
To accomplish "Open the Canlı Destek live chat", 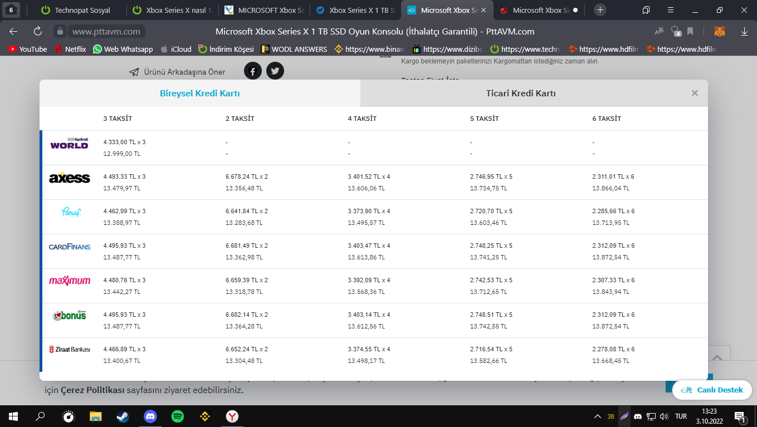I will pos(712,390).
